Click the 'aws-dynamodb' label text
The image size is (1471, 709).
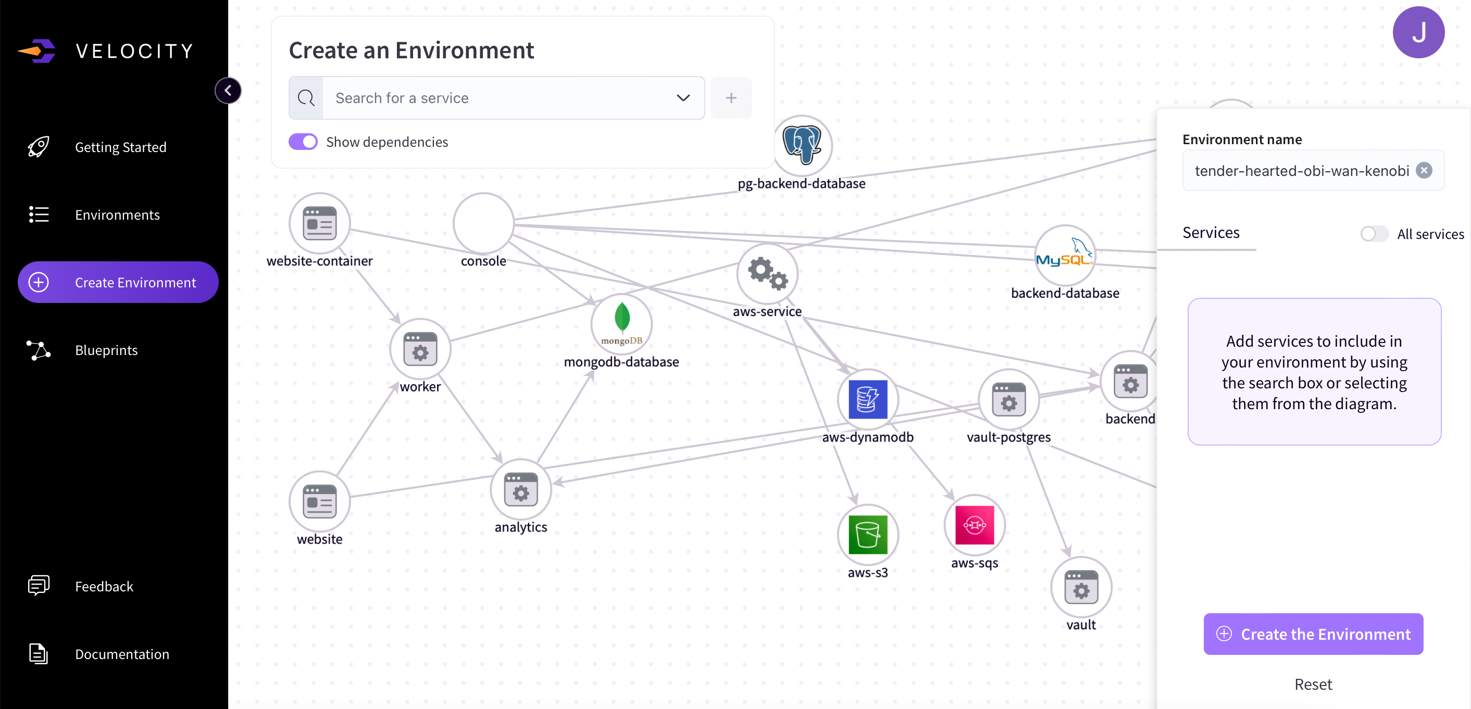tap(867, 437)
